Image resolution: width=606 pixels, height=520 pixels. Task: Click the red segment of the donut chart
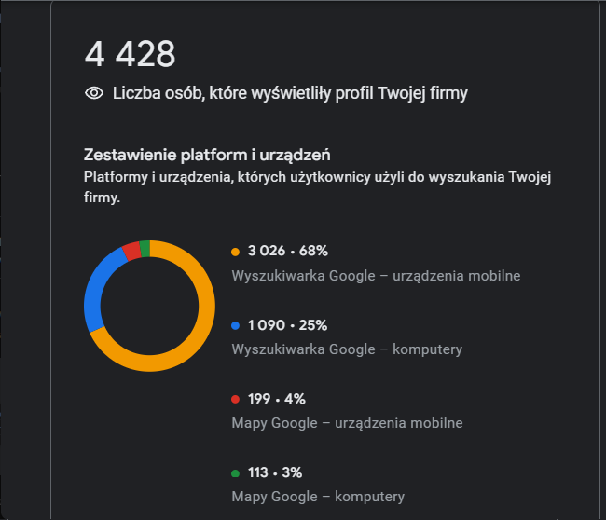(x=131, y=250)
